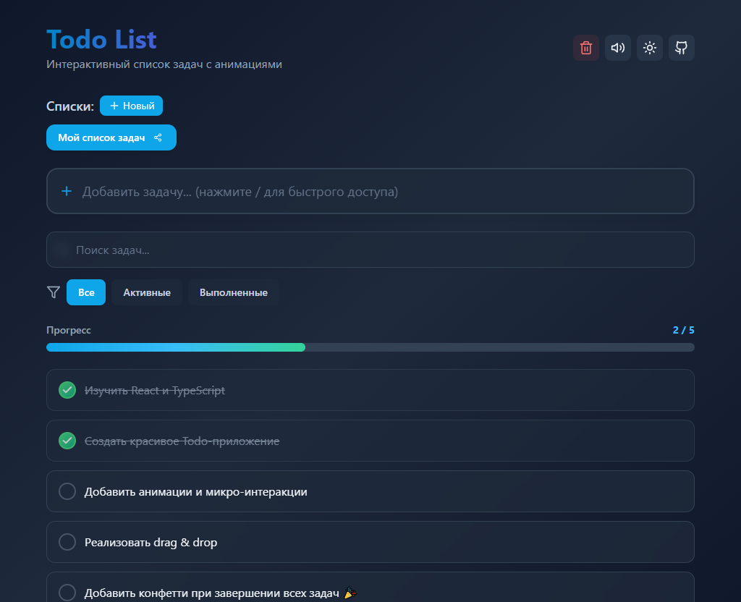The height and width of the screenshot is (602, 741).
Task: Open the GitHub repository icon
Action: 681,47
